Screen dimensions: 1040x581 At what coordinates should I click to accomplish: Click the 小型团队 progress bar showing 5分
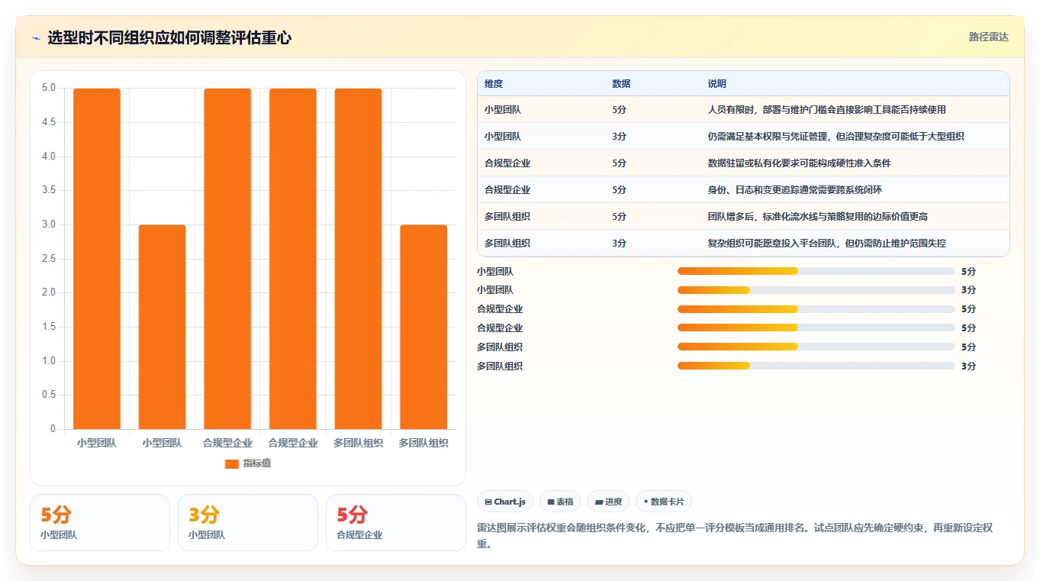[816, 271]
